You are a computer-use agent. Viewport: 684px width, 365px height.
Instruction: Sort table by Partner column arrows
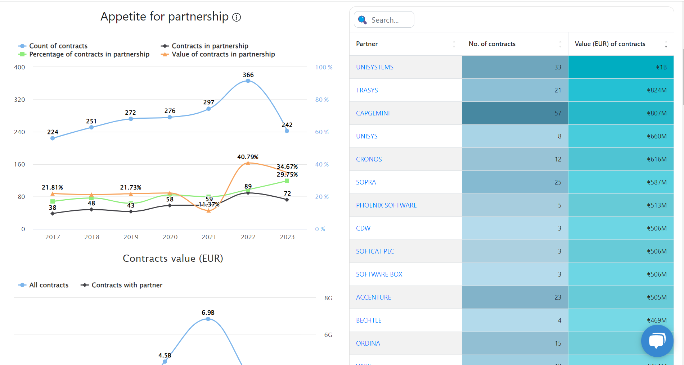pyautogui.click(x=454, y=44)
